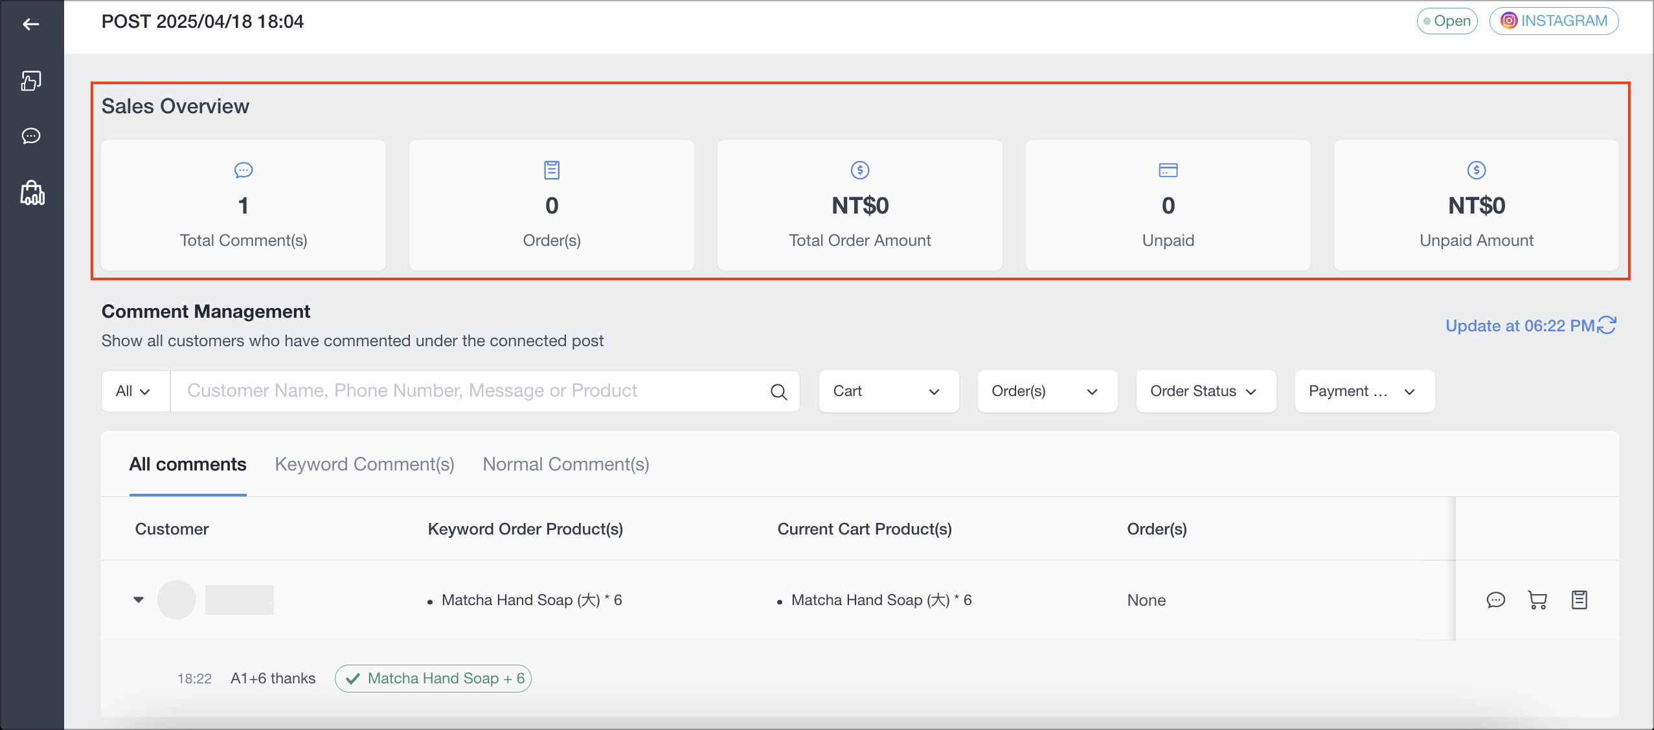Image resolution: width=1654 pixels, height=730 pixels.
Task: Click the Unpaid credit card icon
Action: point(1168,170)
